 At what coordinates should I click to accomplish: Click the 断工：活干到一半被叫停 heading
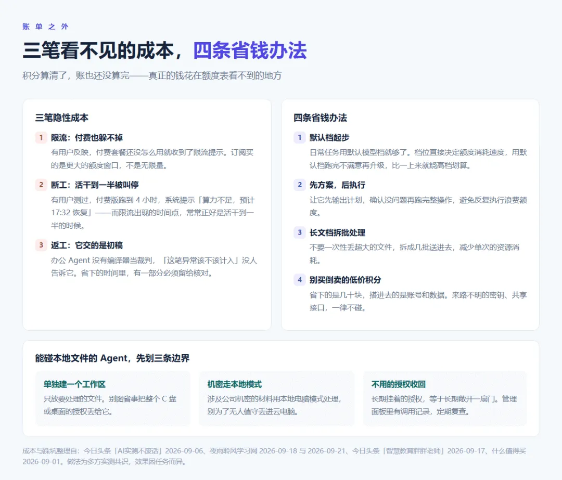pyautogui.click(x=95, y=185)
